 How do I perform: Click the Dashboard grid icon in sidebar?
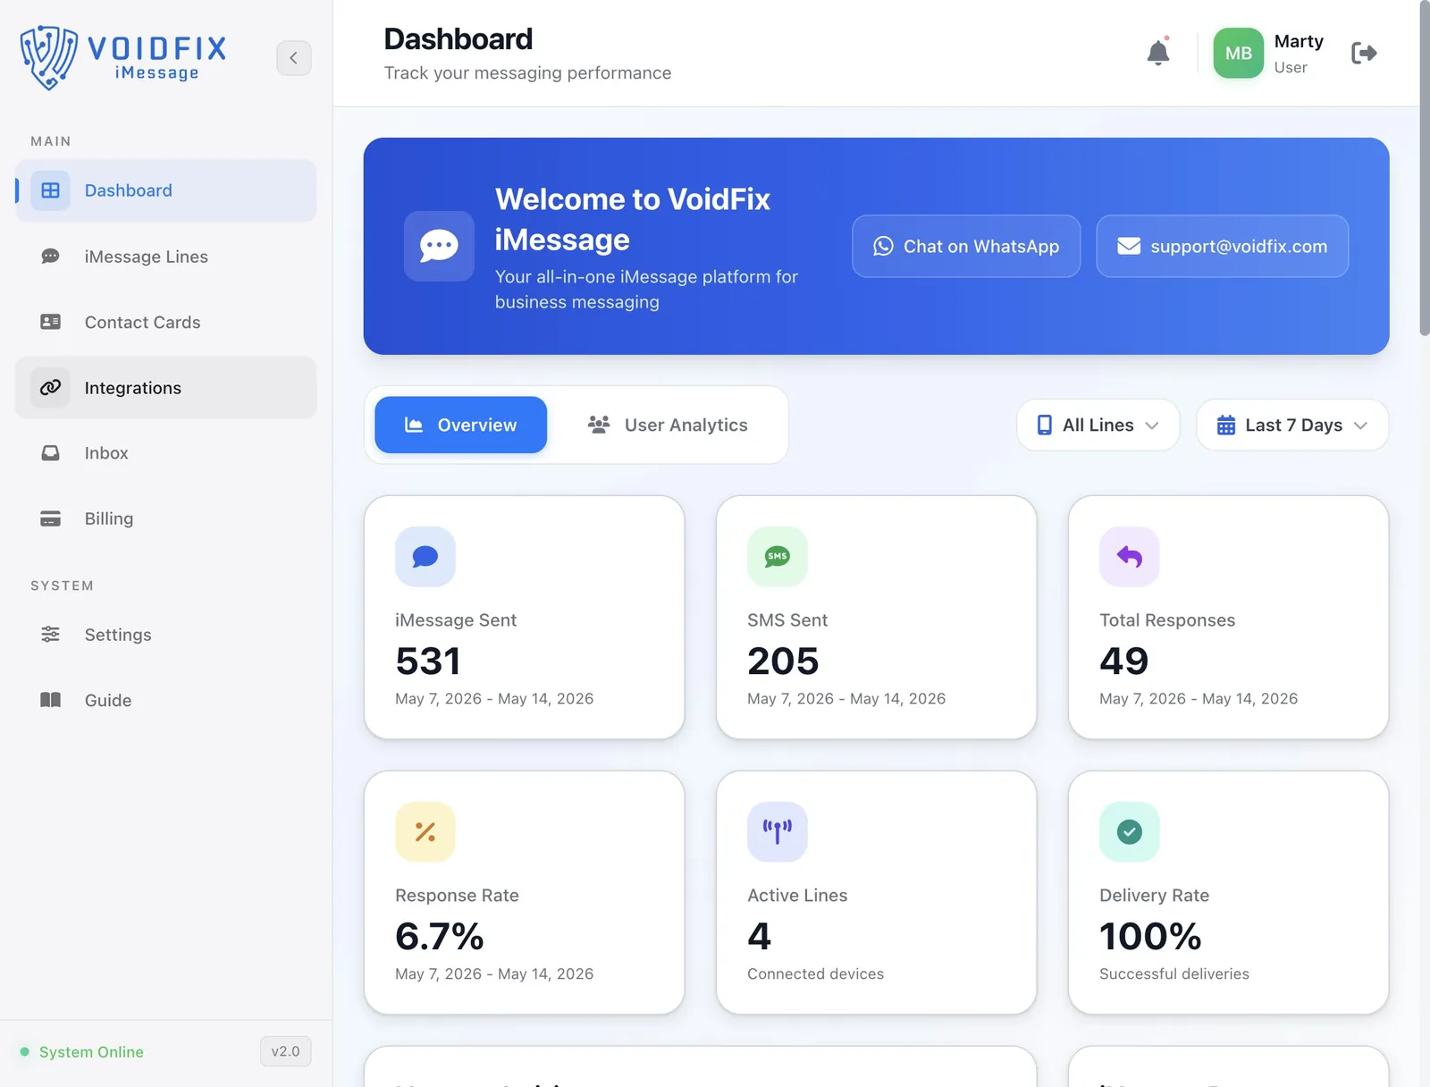pos(50,190)
